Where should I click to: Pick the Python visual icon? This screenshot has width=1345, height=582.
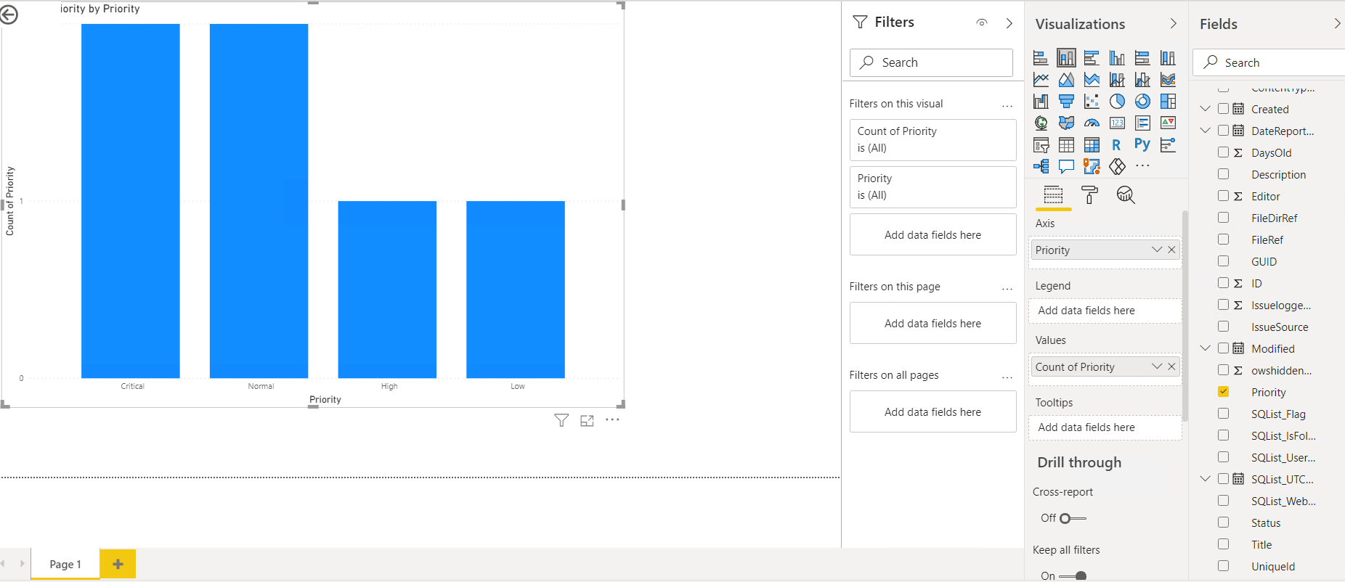click(x=1142, y=144)
